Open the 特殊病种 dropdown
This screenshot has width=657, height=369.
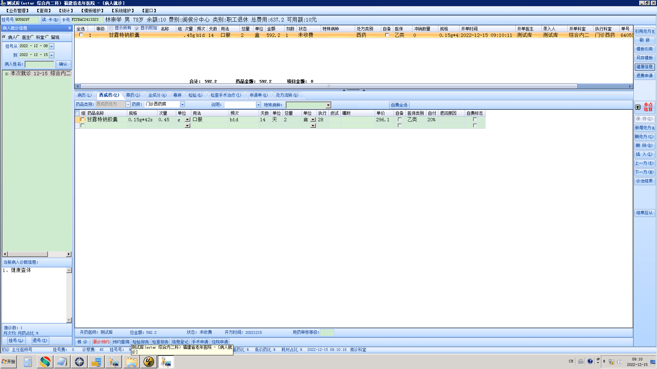click(328, 105)
